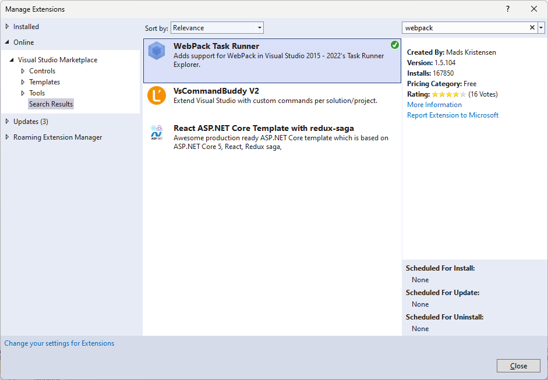
Task: Select Roaming Extension Manager in the tree
Action: click(x=58, y=137)
